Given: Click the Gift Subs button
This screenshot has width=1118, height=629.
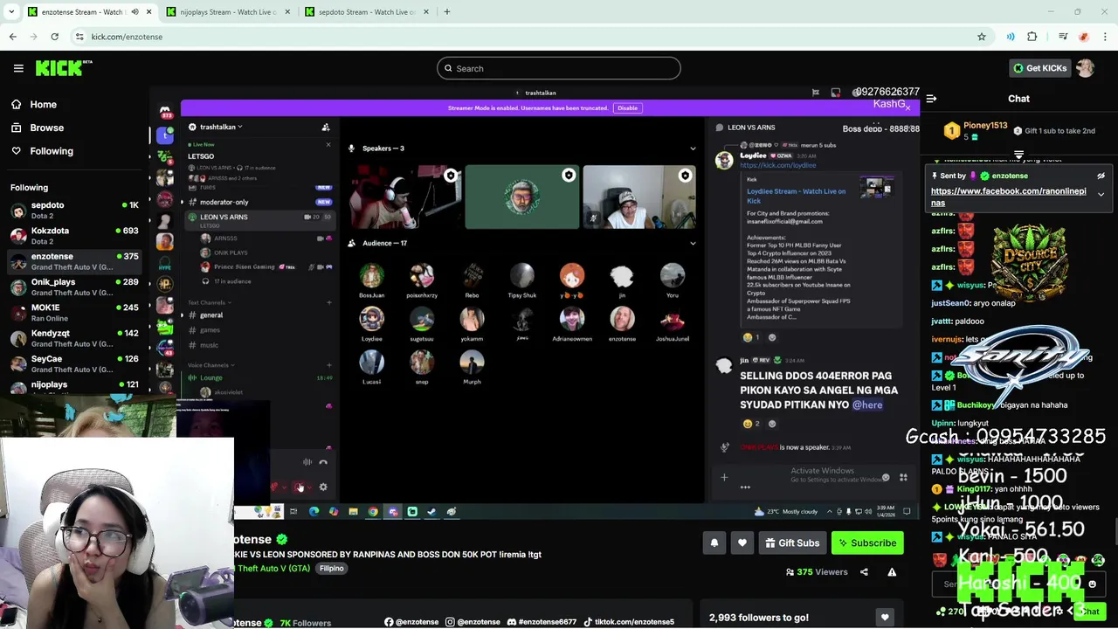Looking at the screenshot, I should [792, 543].
